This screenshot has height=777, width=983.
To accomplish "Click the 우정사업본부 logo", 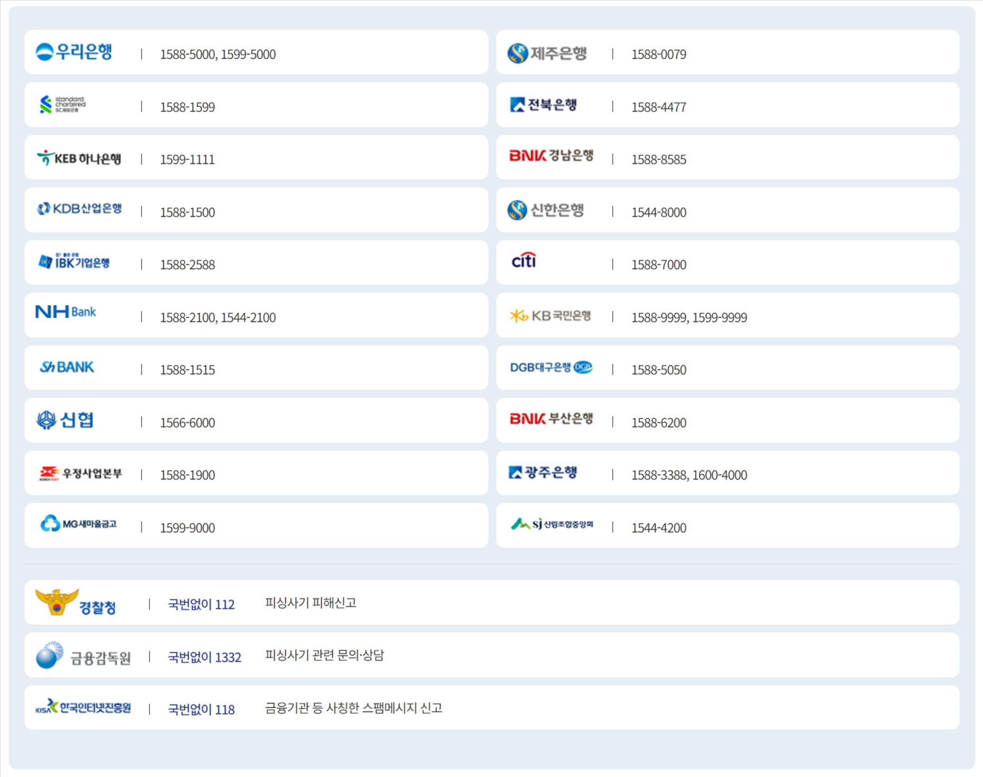I will tap(80, 473).
